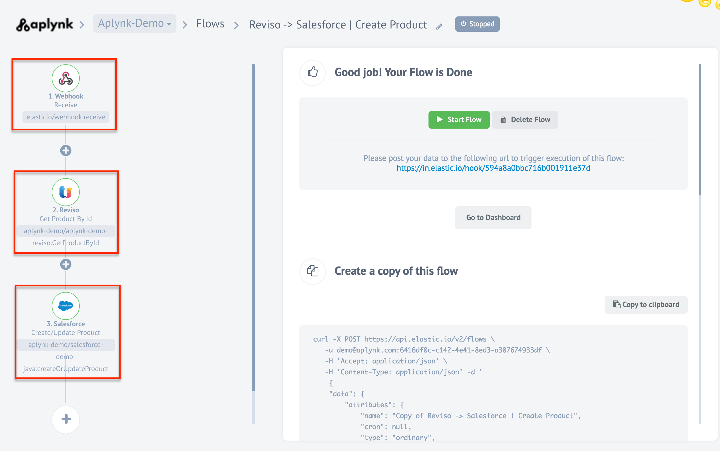Edit flow name with pencil icon
The height and width of the screenshot is (451, 720).
pyautogui.click(x=439, y=27)
